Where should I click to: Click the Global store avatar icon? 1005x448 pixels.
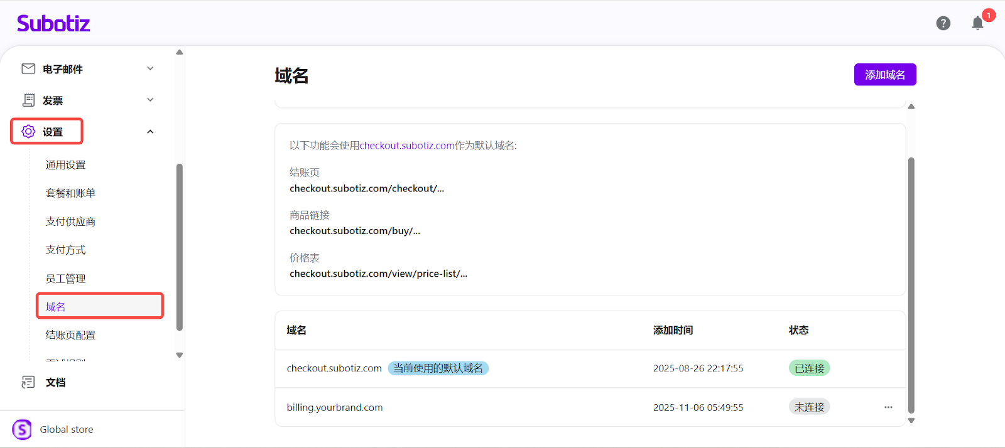pos(22,429)
